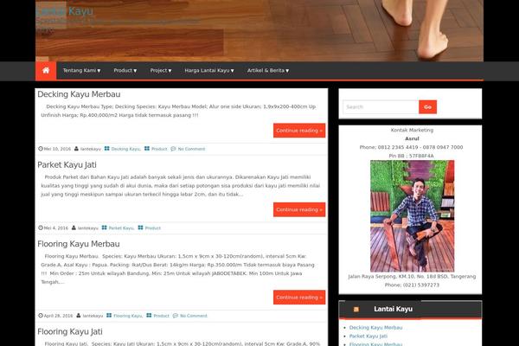
Task: Expand the Harga Lantai Kayu menu
Action: point(209,71)
